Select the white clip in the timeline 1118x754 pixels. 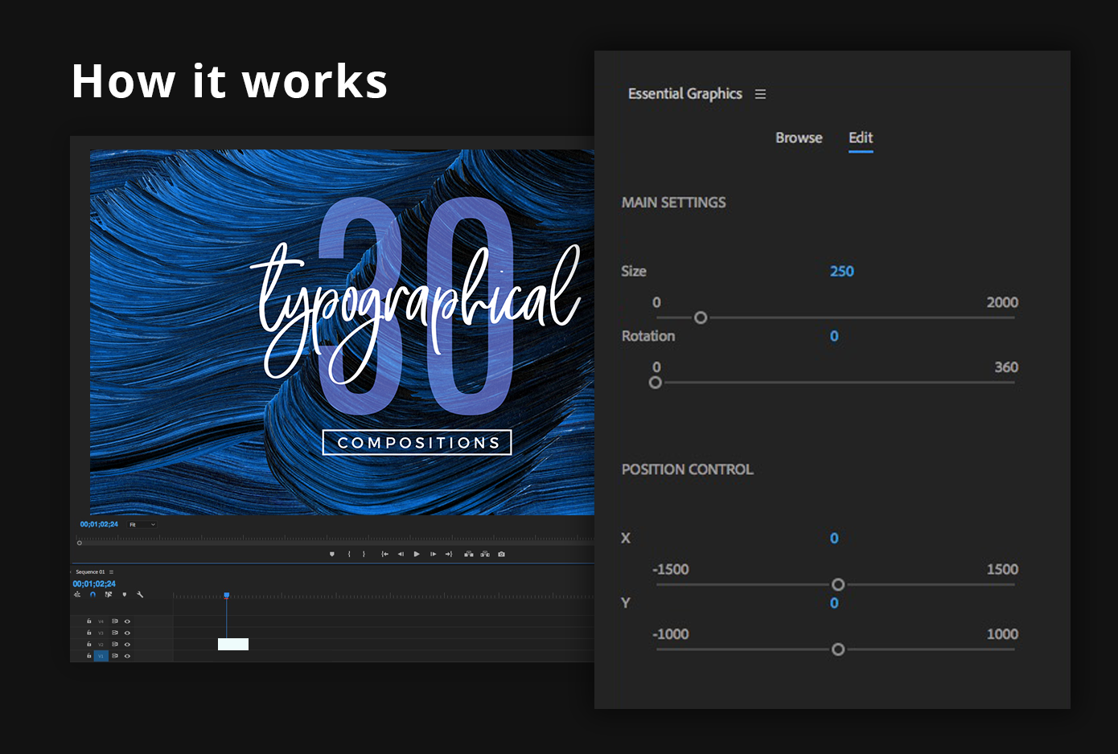233,644
